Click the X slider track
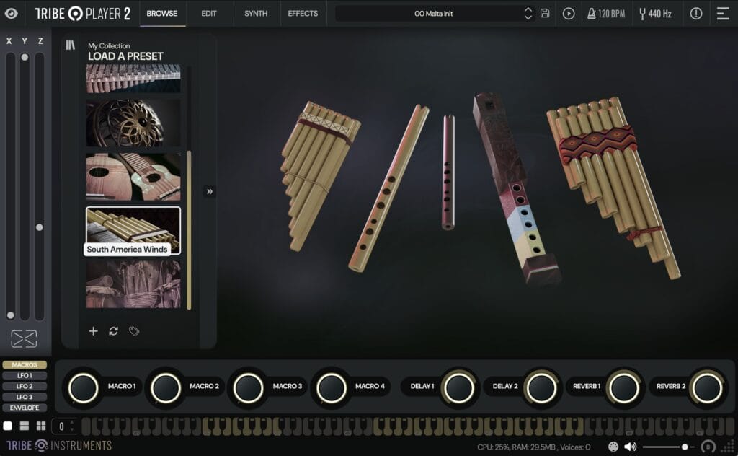The height and width of the screenshot is (456, 738). (10, 187)
